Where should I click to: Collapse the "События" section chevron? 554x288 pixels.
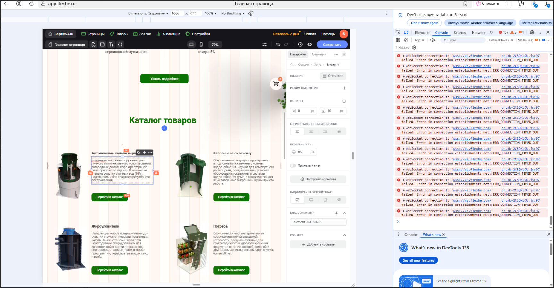344,235
